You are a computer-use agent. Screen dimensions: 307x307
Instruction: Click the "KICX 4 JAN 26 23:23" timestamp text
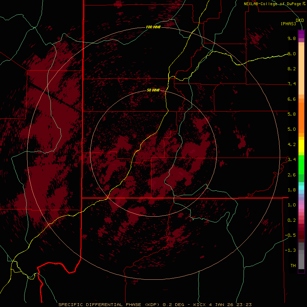(222, 305)
